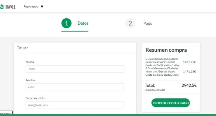Viewport: 216px width, 116px height.
Task: Click the á TRAVEL logo
Action: point(8,6)
